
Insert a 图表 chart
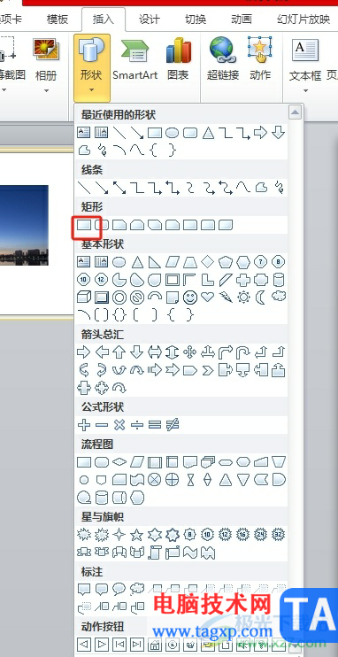(x=178, y=59)
